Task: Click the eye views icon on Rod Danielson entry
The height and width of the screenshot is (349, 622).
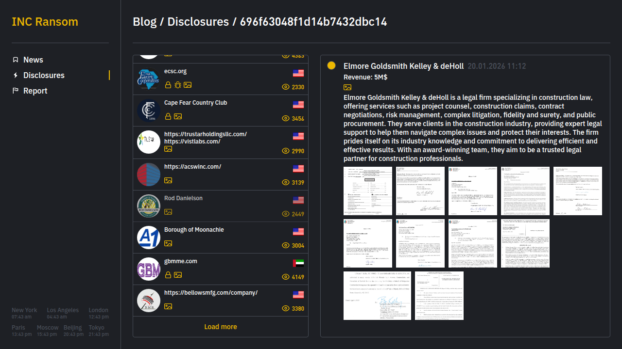Action: (x=286, y=214)
